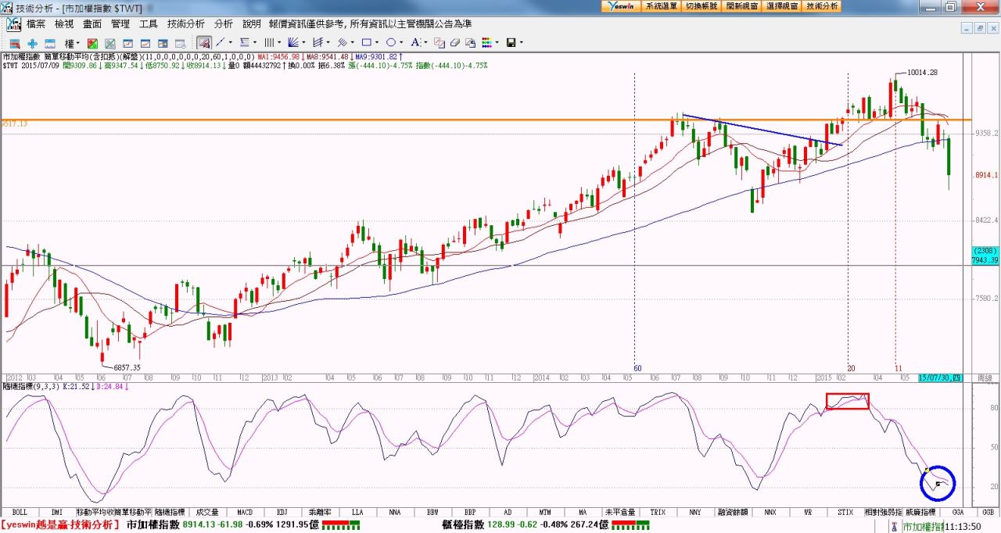Open the 檔案 menu

tap(36, 24)
